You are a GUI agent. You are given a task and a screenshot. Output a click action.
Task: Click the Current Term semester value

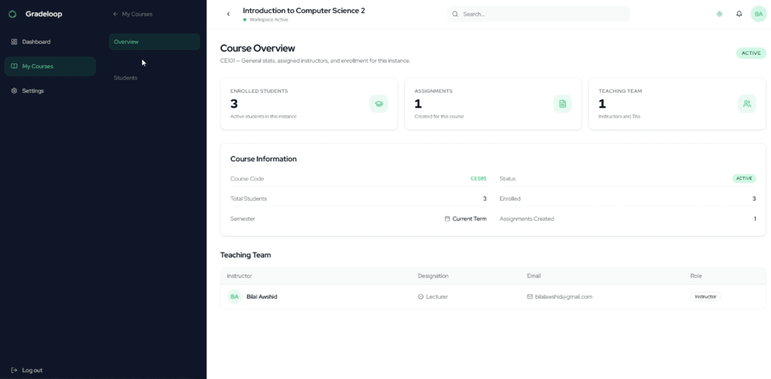click(x=469, y=219)
